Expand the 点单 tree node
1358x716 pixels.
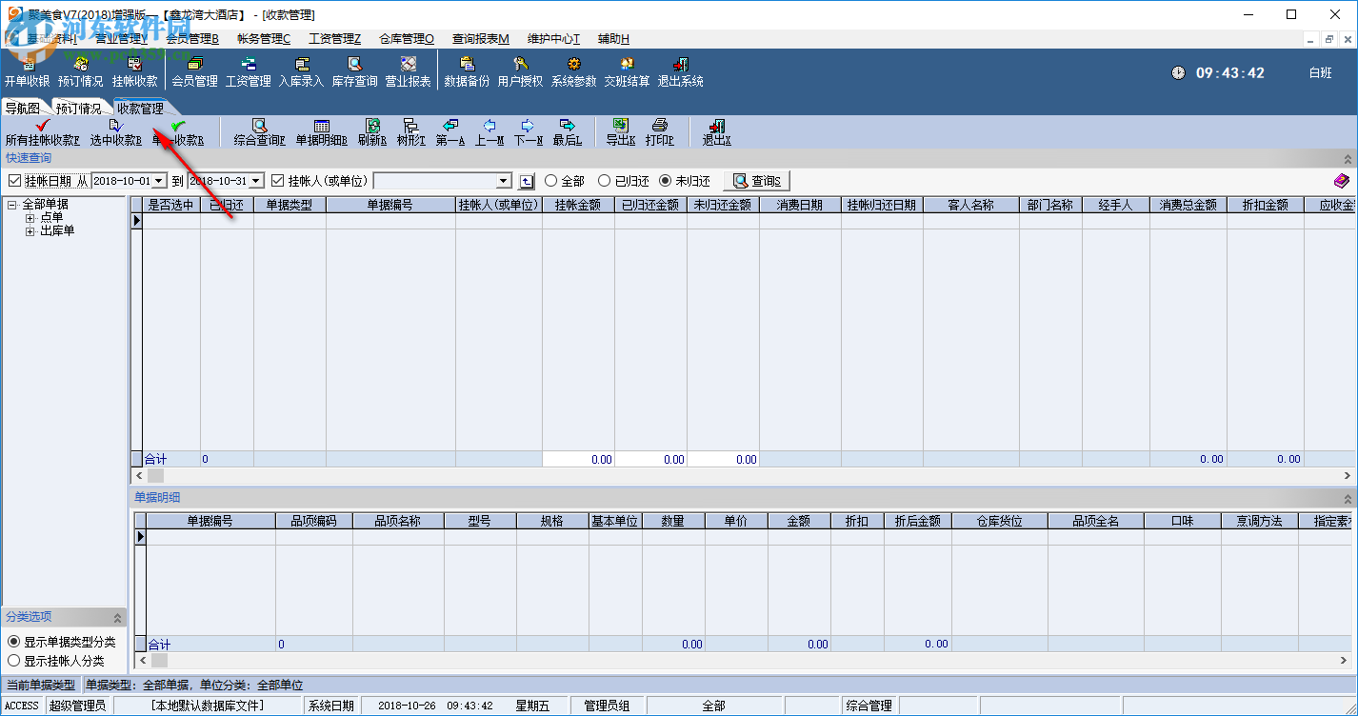30,218
